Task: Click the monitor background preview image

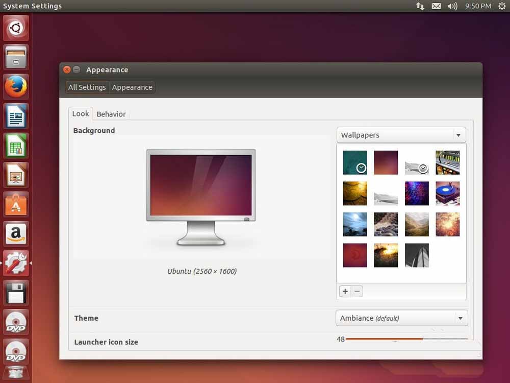Action: point(201,197)
